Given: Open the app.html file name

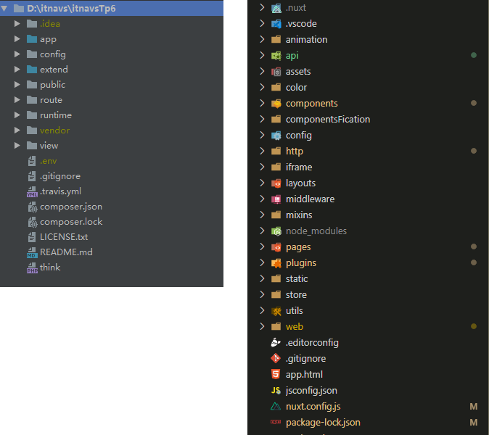Looking at the screenshot, I should [304, 375].
